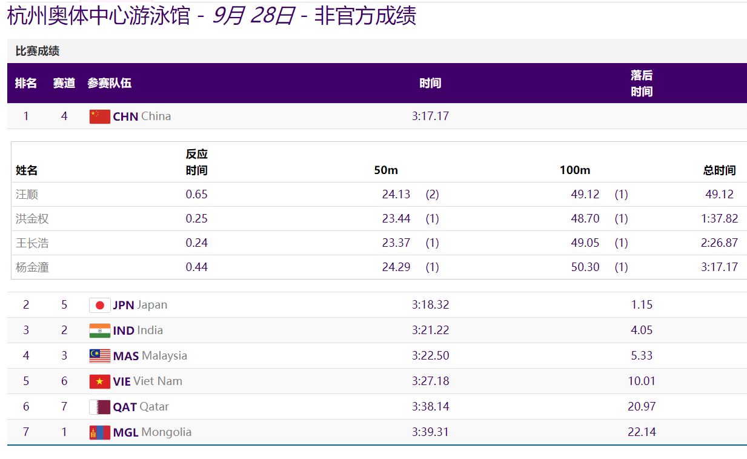The image size is (747, 459).
Task: Click the 落后时间 column header
Action: (x=642, y=84)
